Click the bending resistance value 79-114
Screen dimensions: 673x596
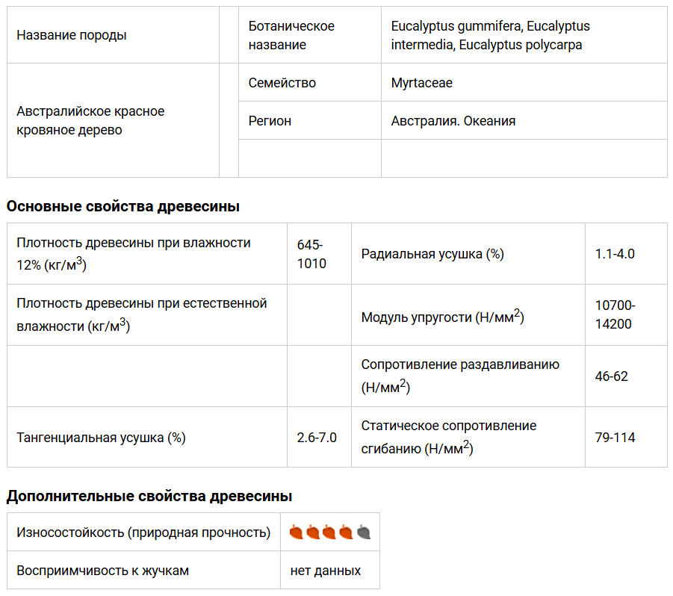pyautogui.click(x=615, y=438)
